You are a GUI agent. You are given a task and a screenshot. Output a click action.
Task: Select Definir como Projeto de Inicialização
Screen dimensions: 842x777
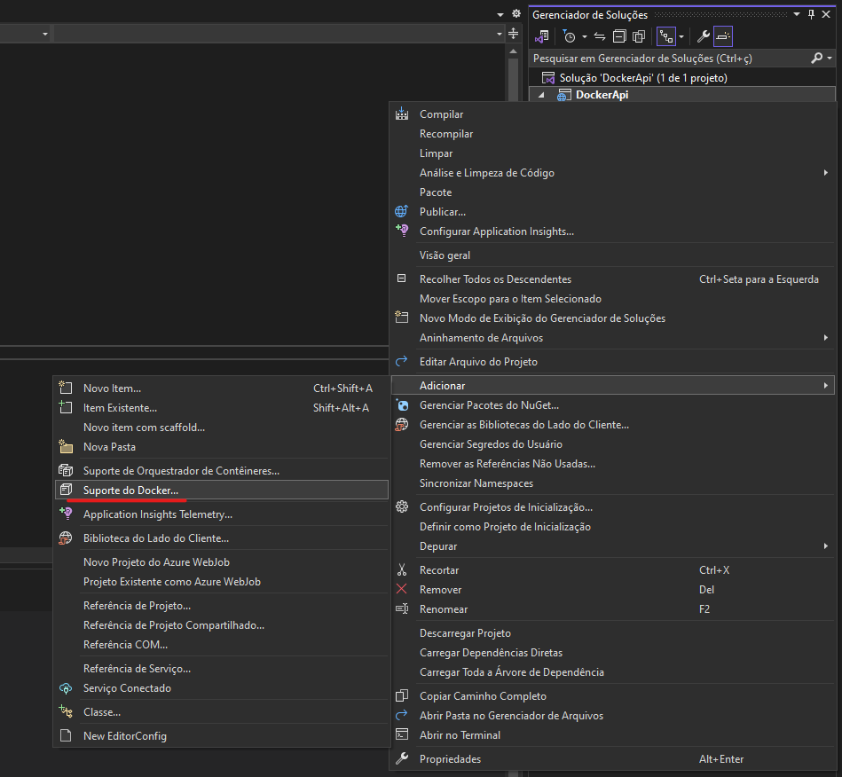click(x=613, y=527)
